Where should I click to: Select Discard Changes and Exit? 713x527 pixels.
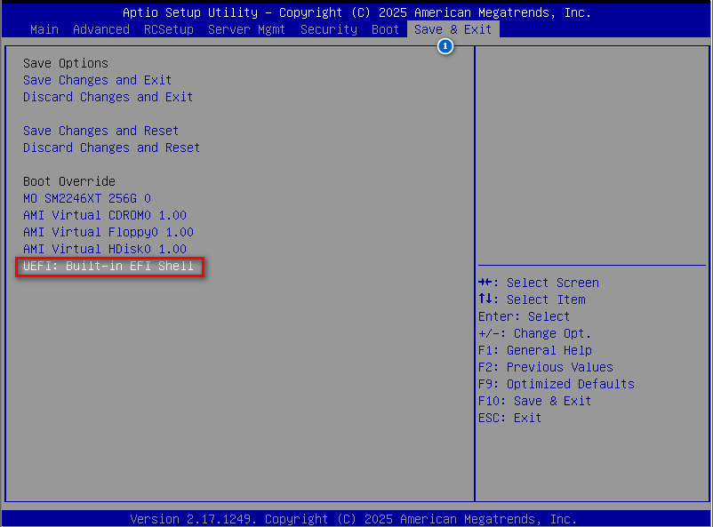(108, 97)
